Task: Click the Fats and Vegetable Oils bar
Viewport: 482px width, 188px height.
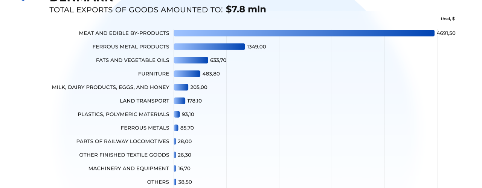Action: click(191, 60)
